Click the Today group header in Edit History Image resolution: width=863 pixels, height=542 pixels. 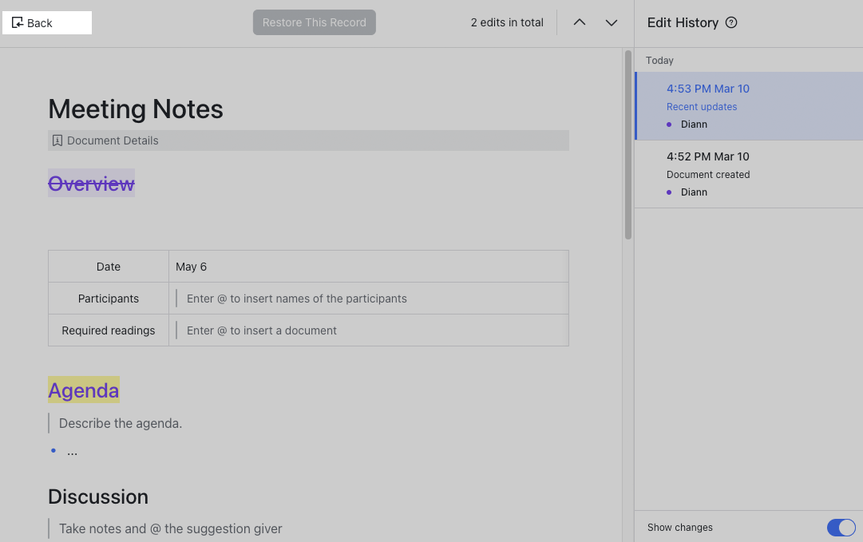pyautogui.click(x=660, y=60)
